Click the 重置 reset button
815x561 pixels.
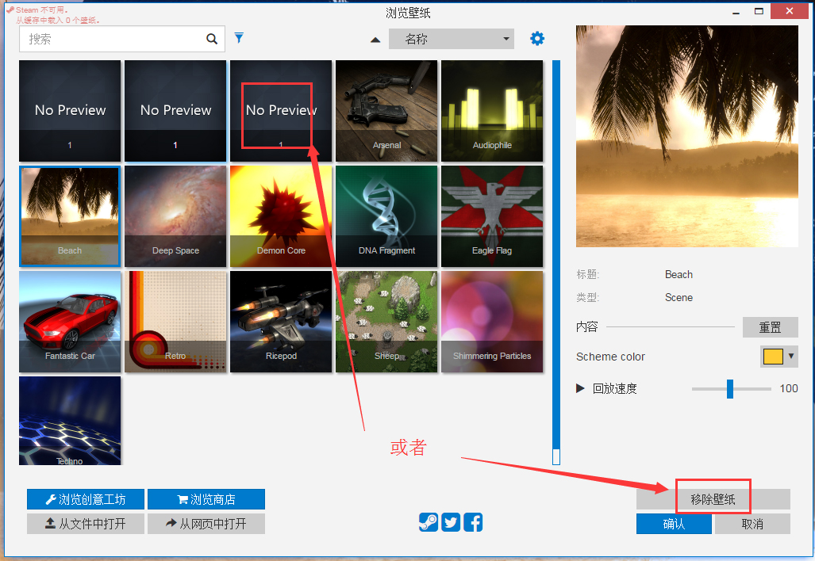(770, 327)
